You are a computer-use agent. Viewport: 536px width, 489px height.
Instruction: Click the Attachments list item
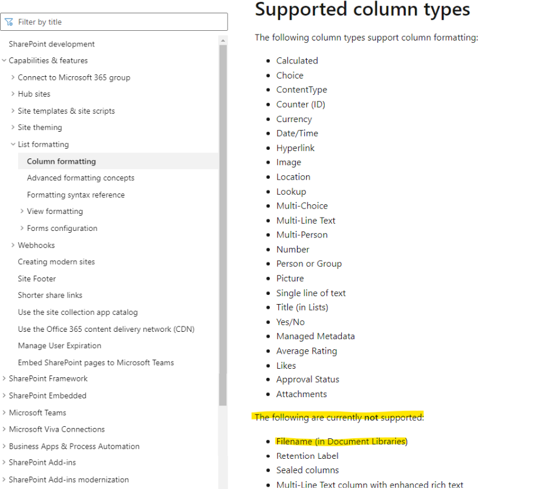pos(301,395)
